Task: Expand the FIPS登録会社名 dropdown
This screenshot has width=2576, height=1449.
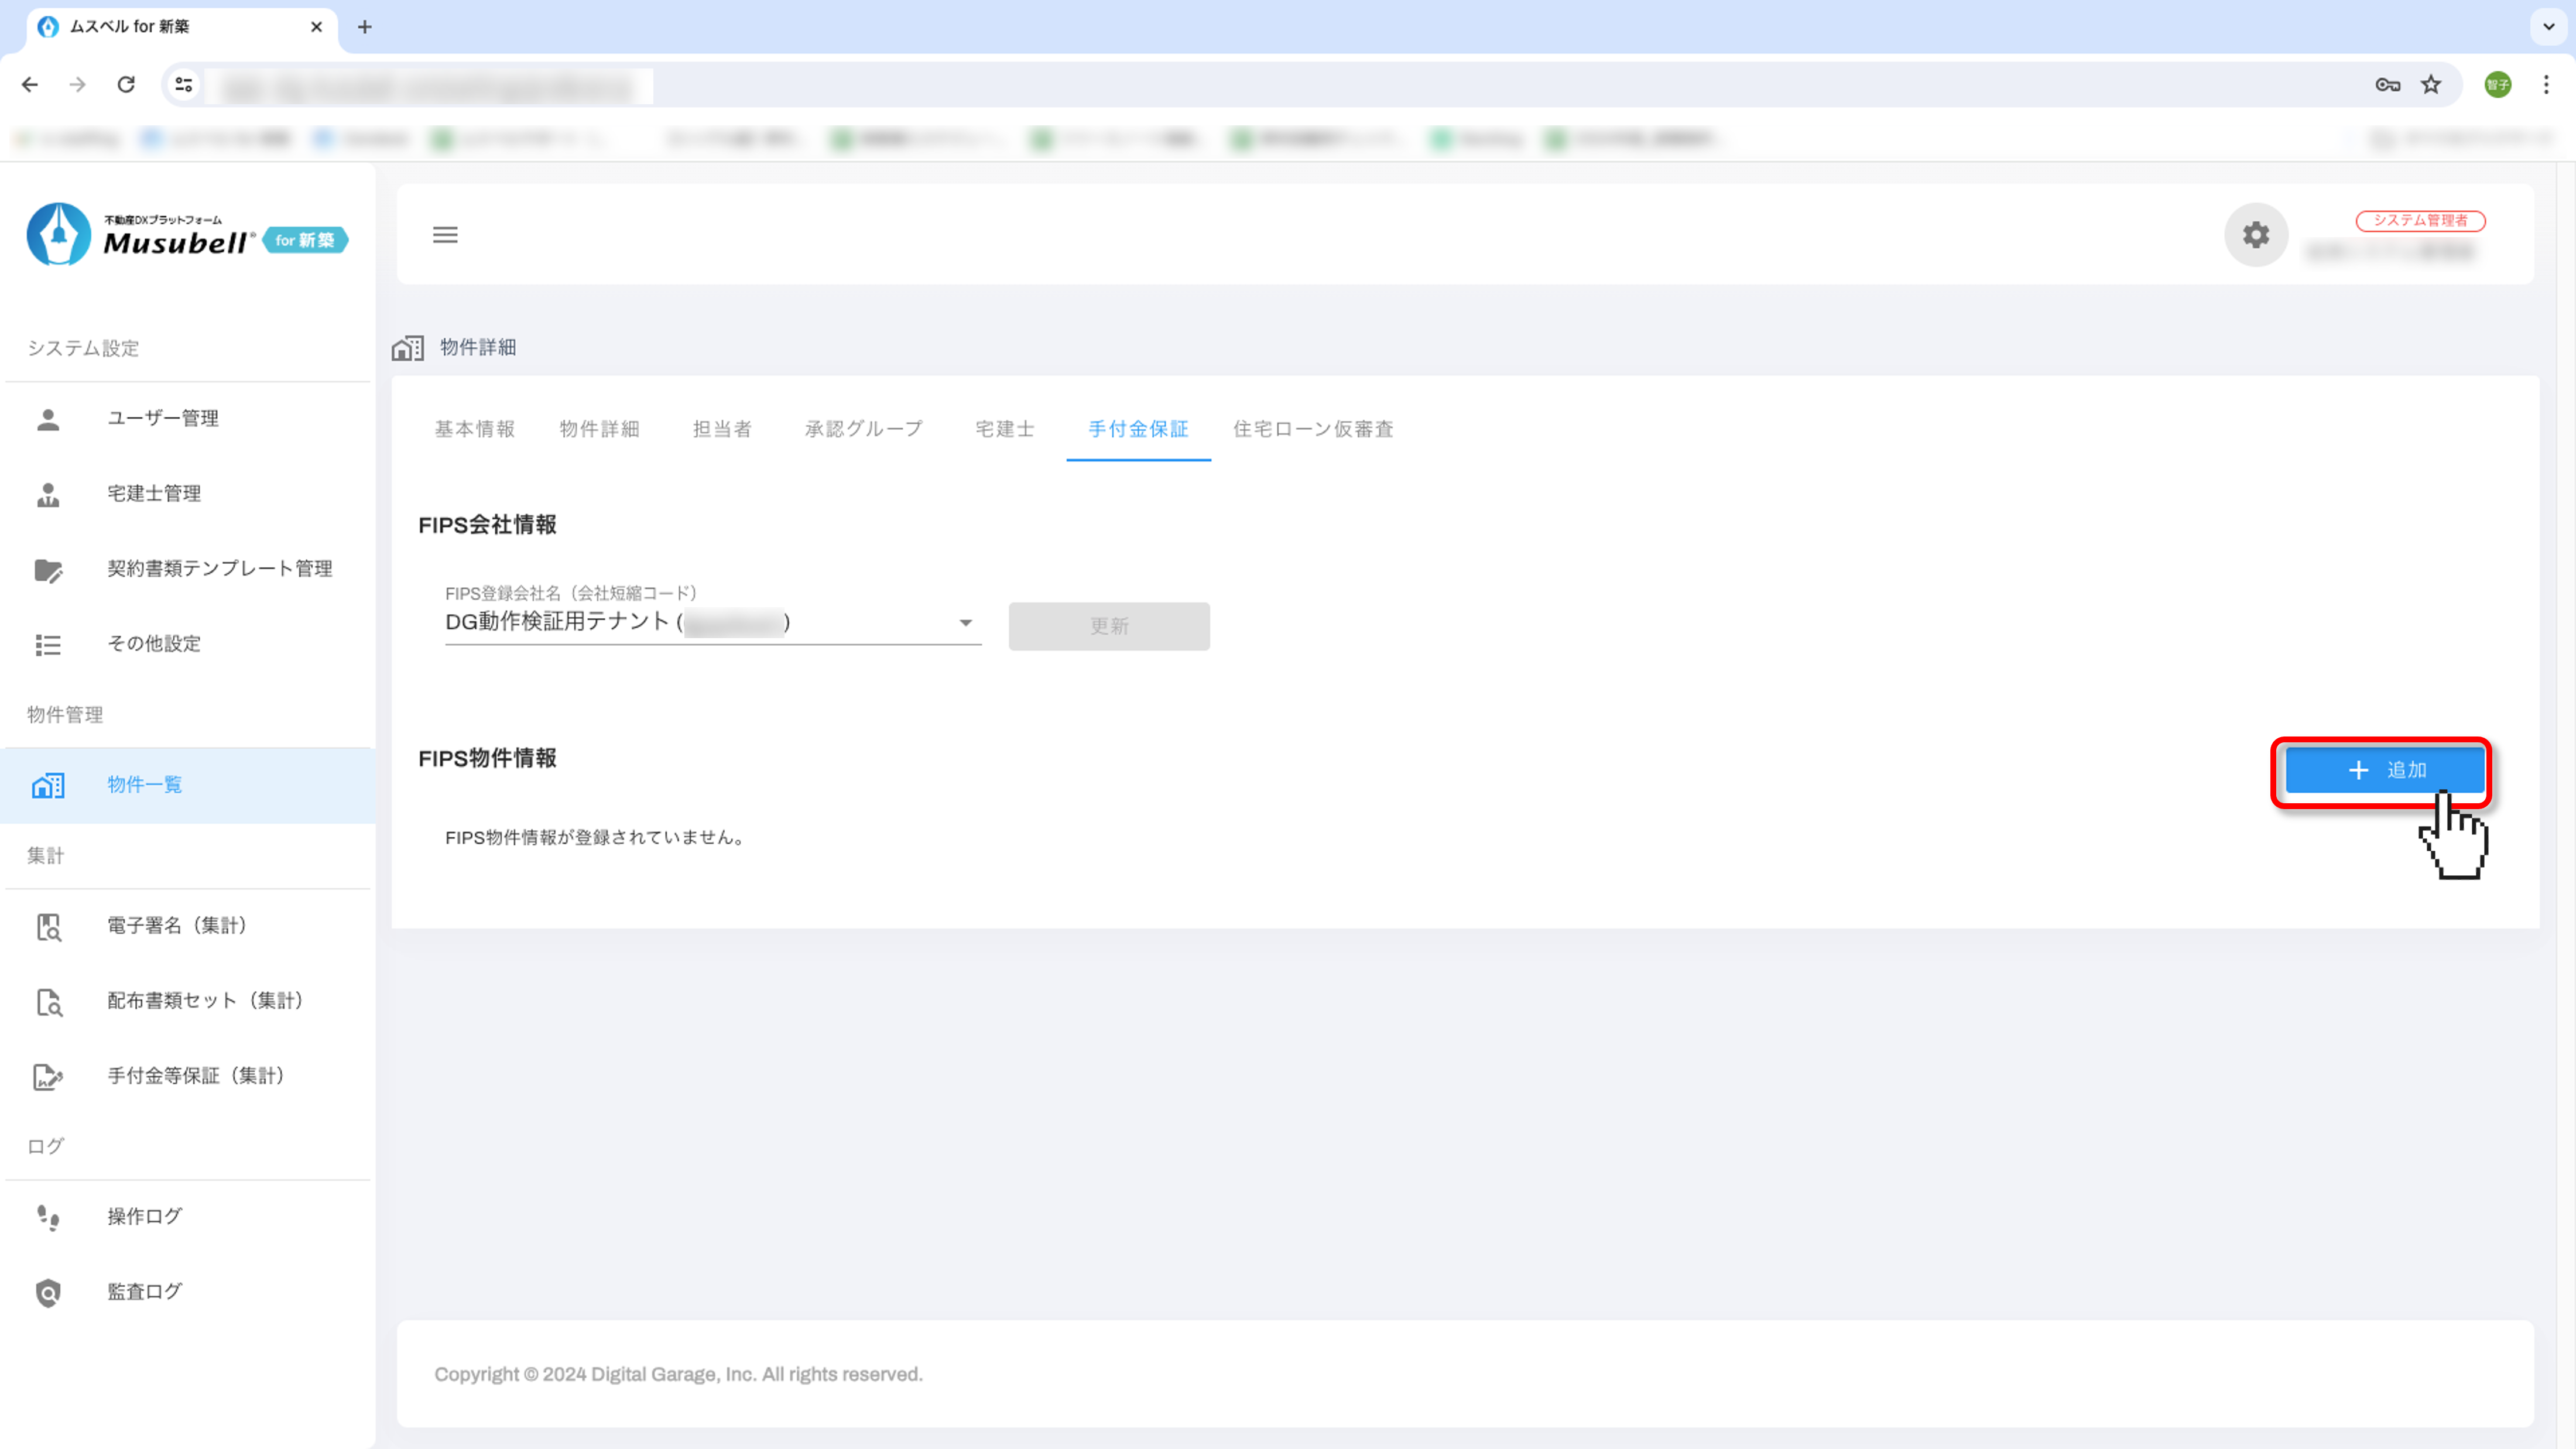Action: [x=965, y=623]
